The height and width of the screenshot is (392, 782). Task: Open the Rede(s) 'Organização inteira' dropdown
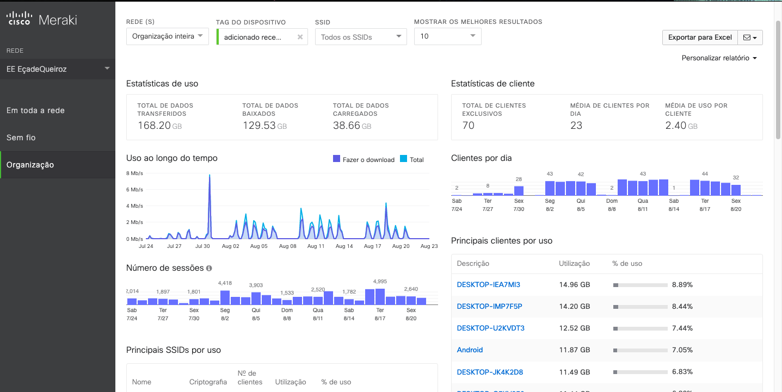tap(168, 36)
